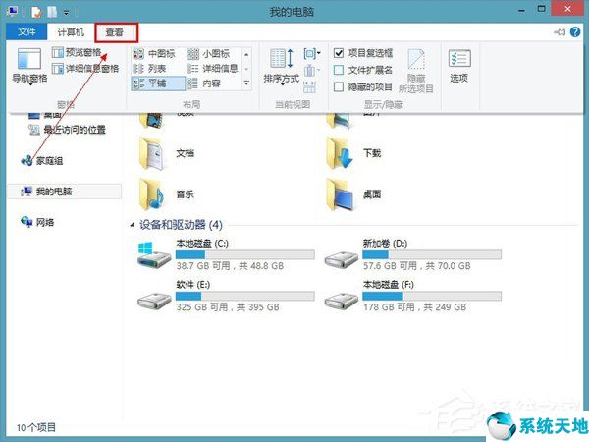
Task: Open the 排序方式 sort by menu
Action: point(282,66)
